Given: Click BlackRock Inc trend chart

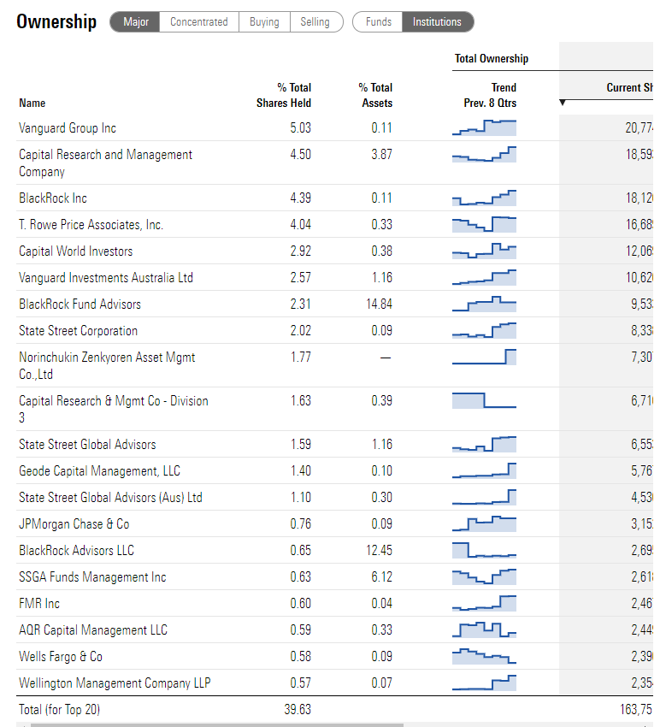Looking at the screenshot, I should 484,198.
